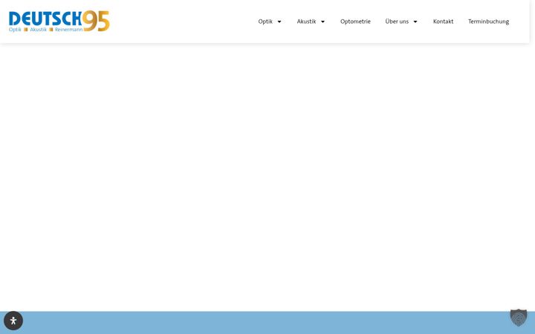
Task: Open the Optik menu item
Action: 265,22
